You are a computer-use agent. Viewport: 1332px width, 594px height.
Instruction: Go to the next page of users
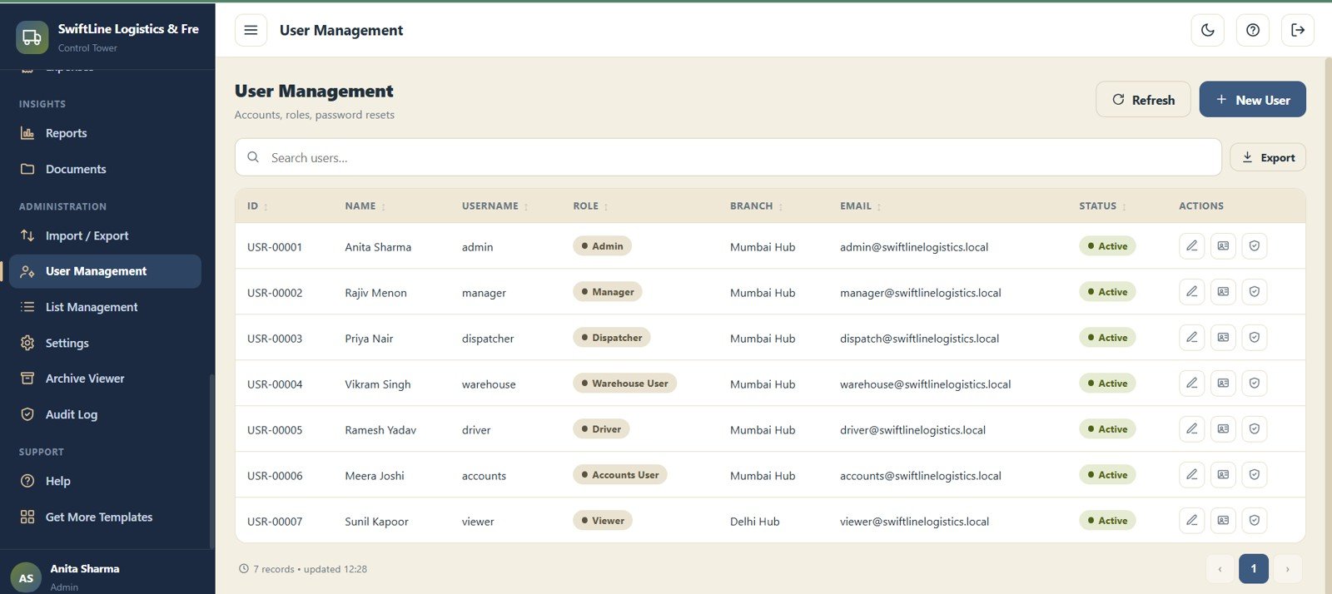point(1287,569)
